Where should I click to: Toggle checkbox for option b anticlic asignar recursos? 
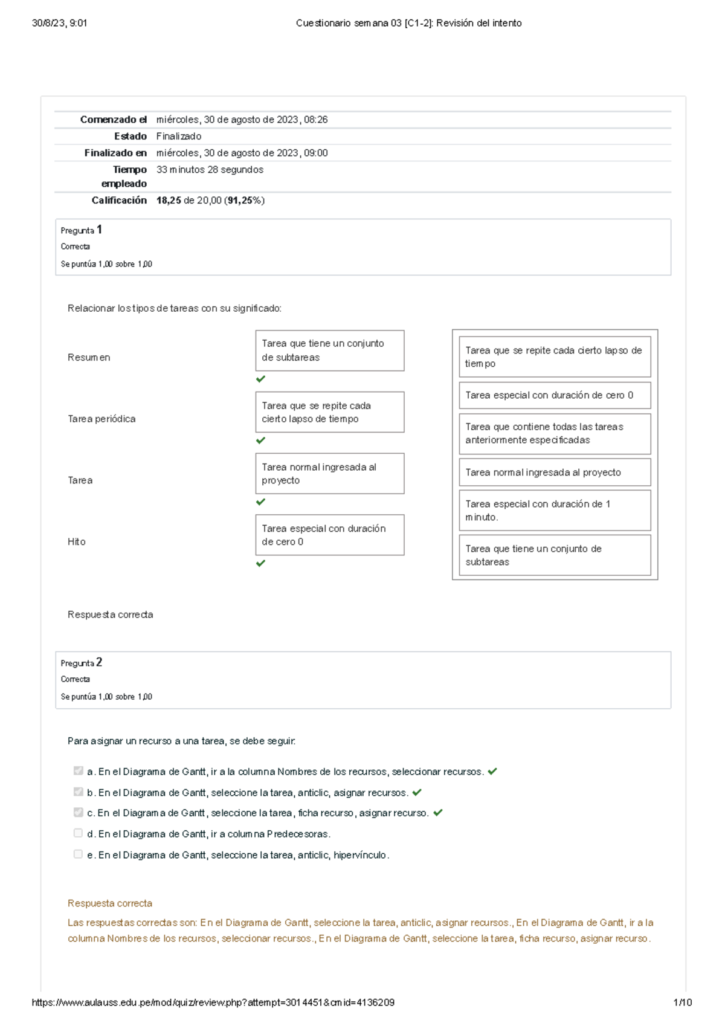[x=78, y=792]
